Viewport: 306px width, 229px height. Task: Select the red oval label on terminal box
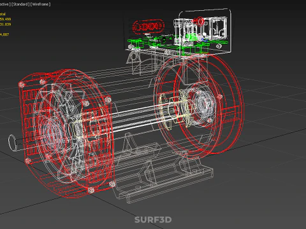[149, 27]
